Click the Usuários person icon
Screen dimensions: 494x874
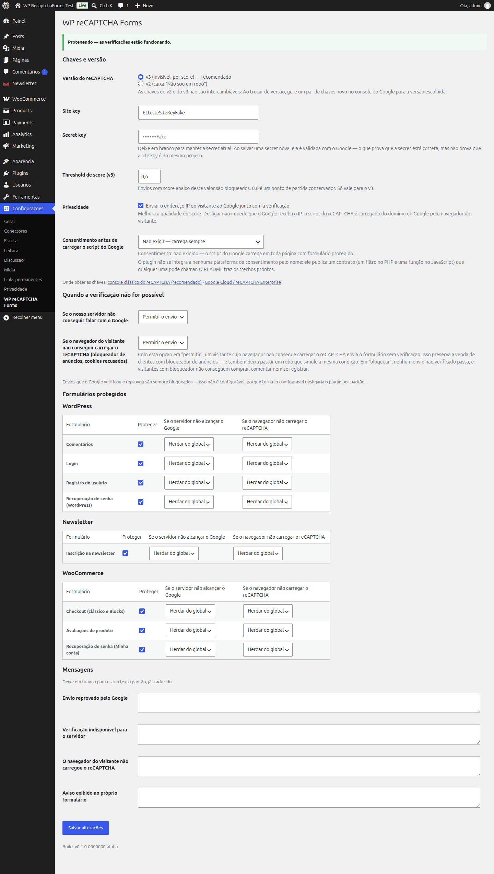pyautogui.click(x=6, y=185)
